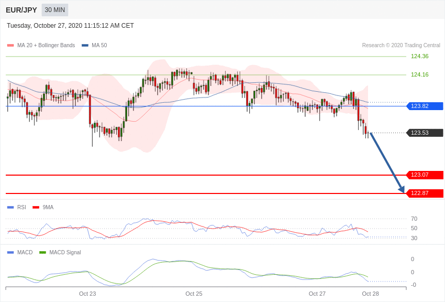Click the 'MACD' legend label

tap(25, 252)
